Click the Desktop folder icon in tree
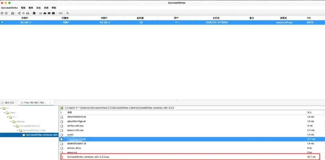Image resolution: width=325 pixels, height=160 pixels. [14, 121]
